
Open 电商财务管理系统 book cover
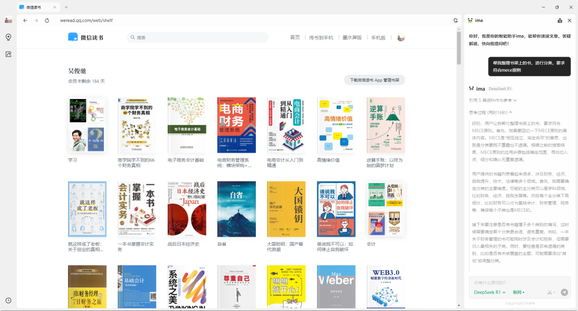237,125
